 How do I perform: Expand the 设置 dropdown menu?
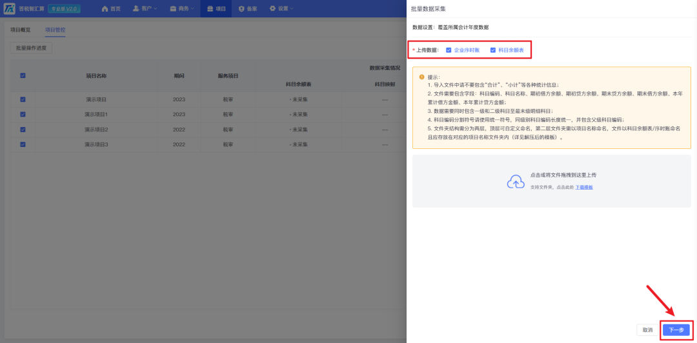click(x=281, y=8)
